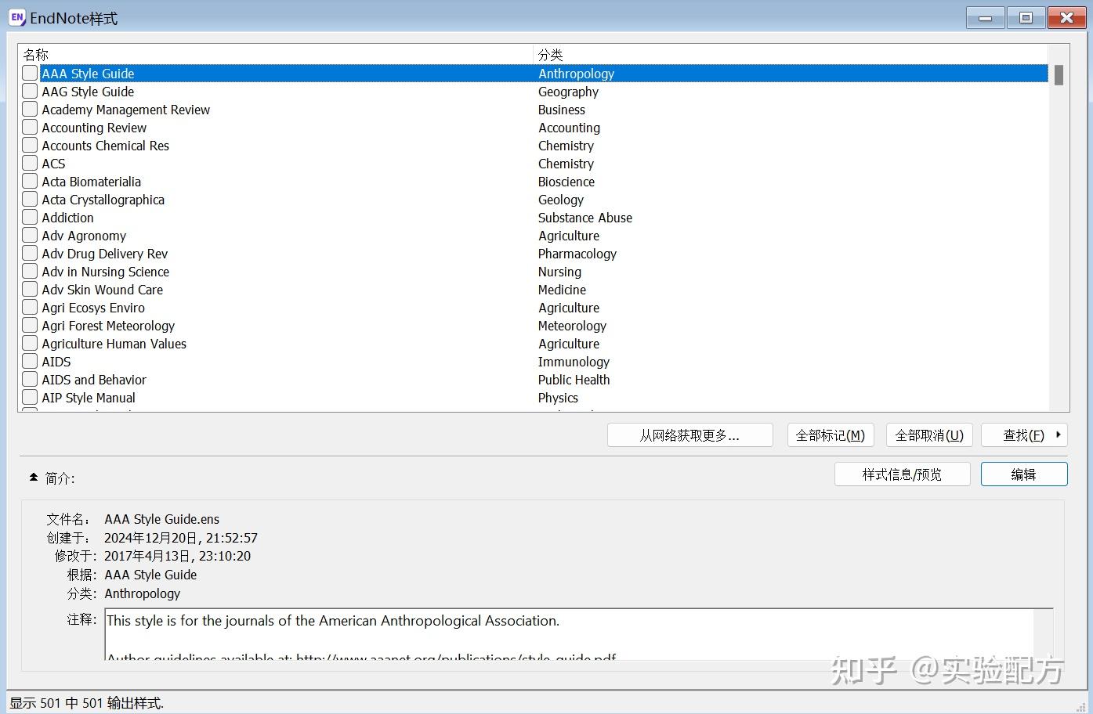The height and width of the screenshot is (714, 1093).
Task: Select the Accounting Review style row
Action: pyautogui.click(x=235, y=127)
